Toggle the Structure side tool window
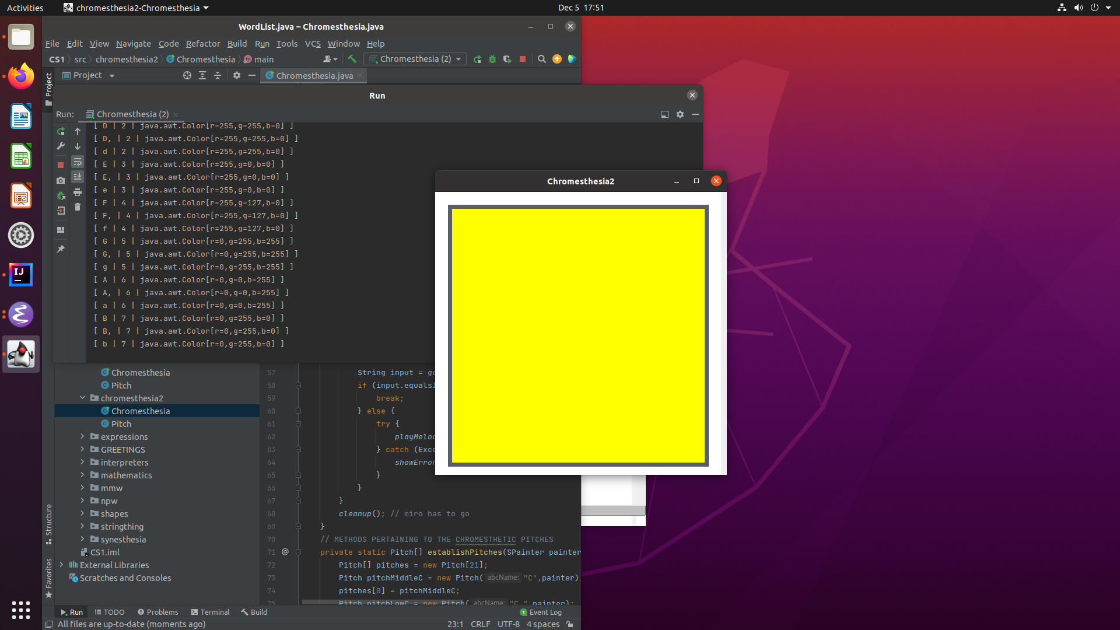This screenshot has height=630, width=1120. tap(48, 524)
